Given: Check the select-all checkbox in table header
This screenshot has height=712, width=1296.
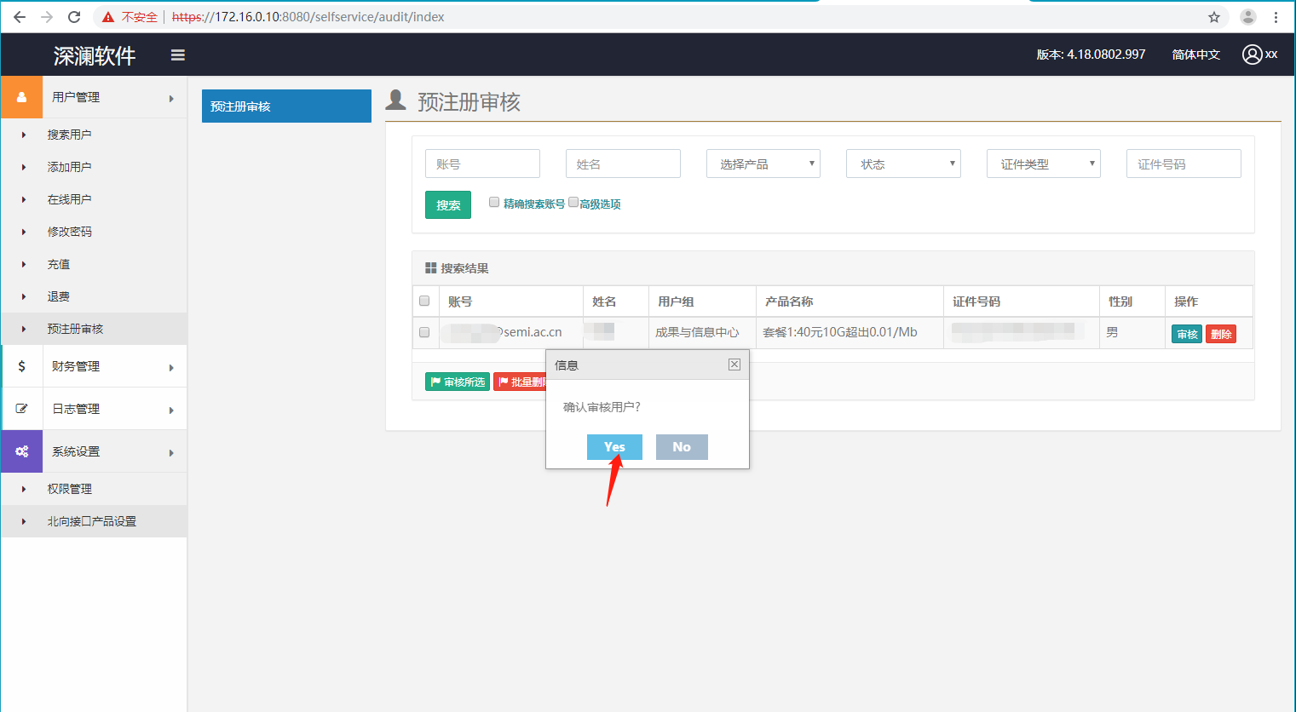Looking at the screenshot, I should 424,301.
